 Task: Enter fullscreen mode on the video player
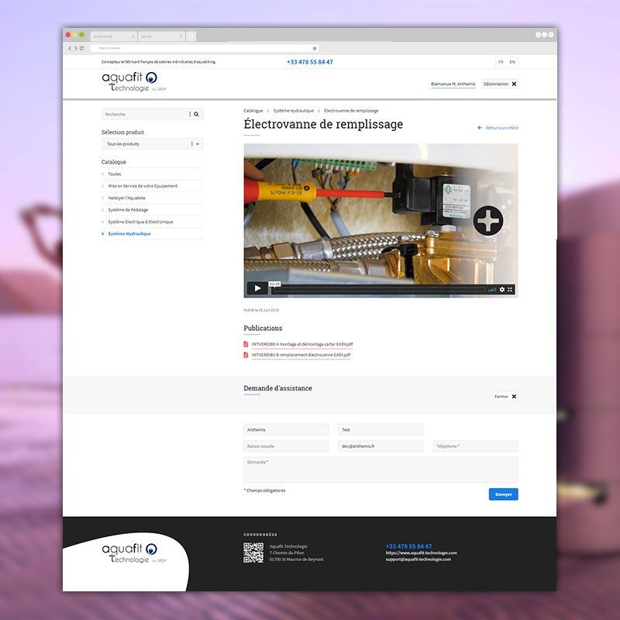click(510, 289)
